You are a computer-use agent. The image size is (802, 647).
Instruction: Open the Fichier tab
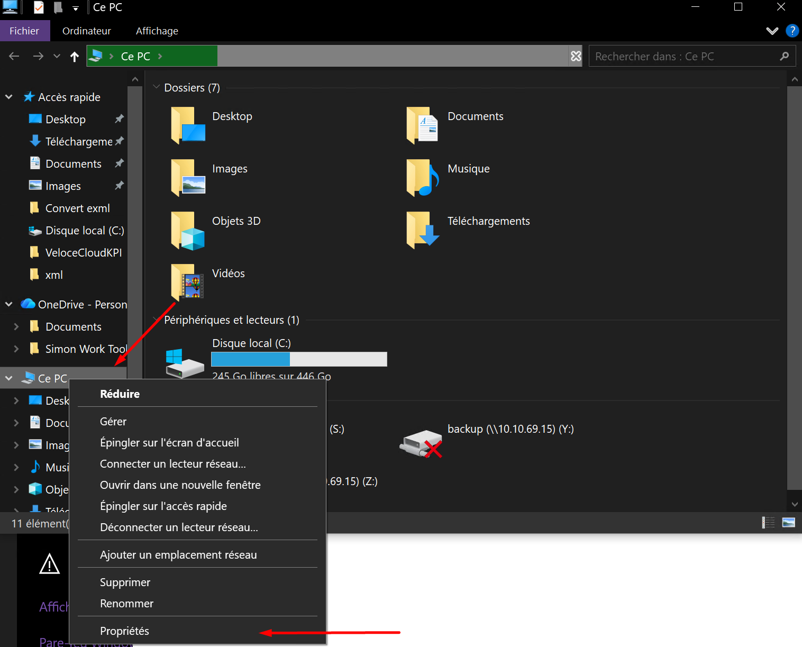click(24, 31)
